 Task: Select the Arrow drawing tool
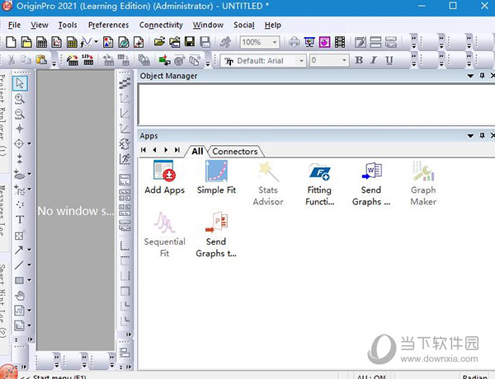click(x=19, y=250)
